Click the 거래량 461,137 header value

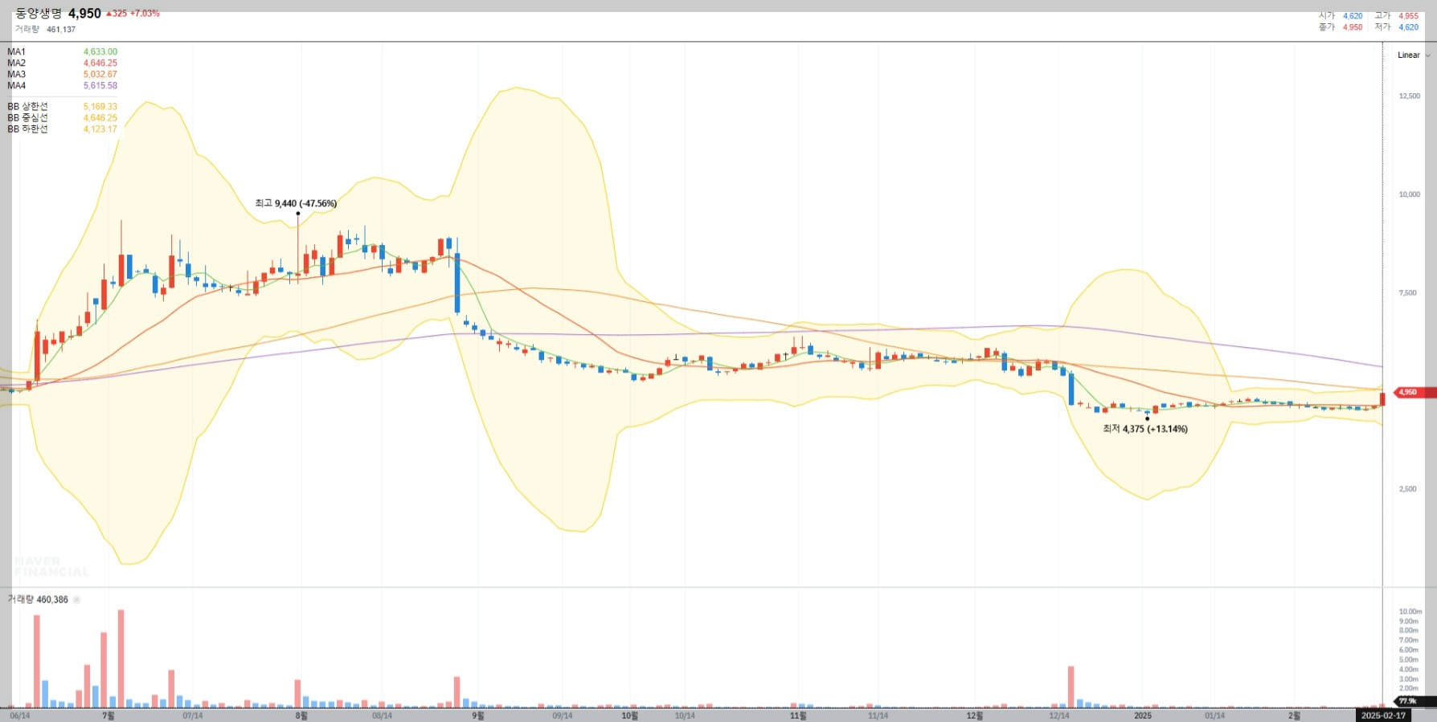point(45,30)
